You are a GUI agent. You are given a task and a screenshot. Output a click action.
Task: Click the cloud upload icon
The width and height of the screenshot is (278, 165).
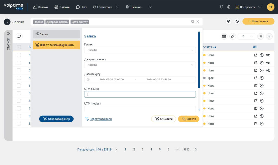[229, 21]
